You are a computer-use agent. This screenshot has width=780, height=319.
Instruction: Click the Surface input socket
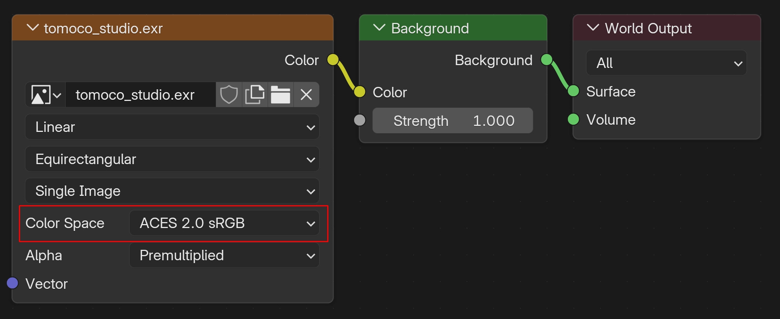tap(573, 91)
